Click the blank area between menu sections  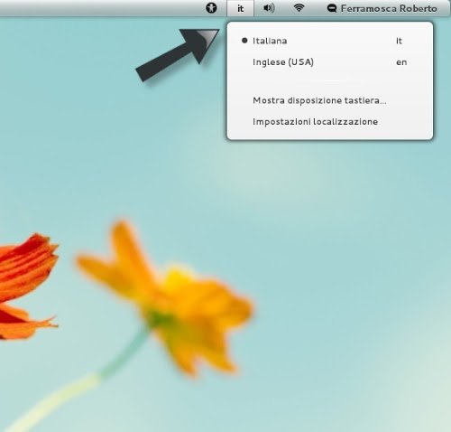[330, 81]
